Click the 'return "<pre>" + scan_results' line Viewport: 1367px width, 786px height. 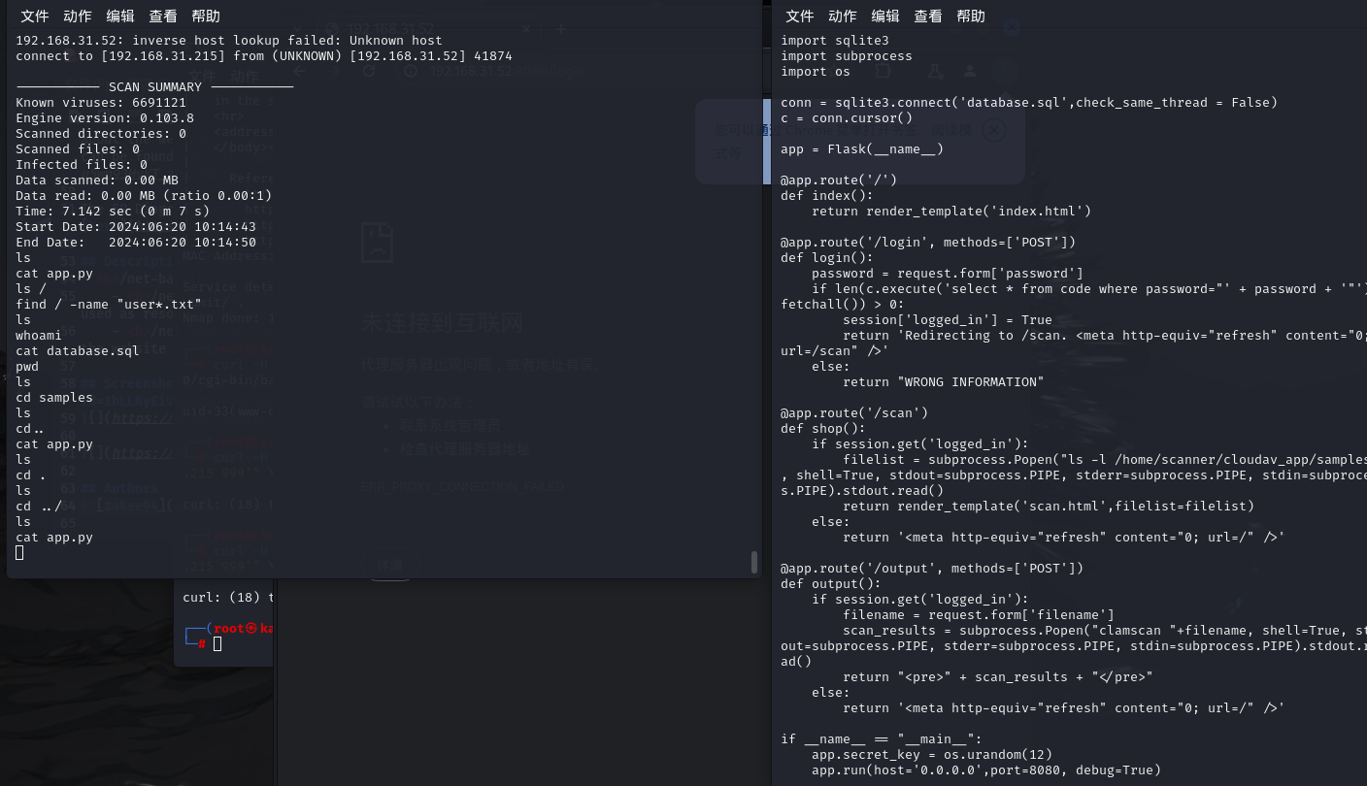[998, 677]
